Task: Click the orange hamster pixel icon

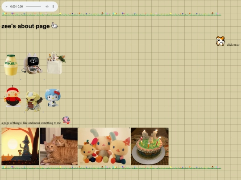Action: click(x=220, y=41)
